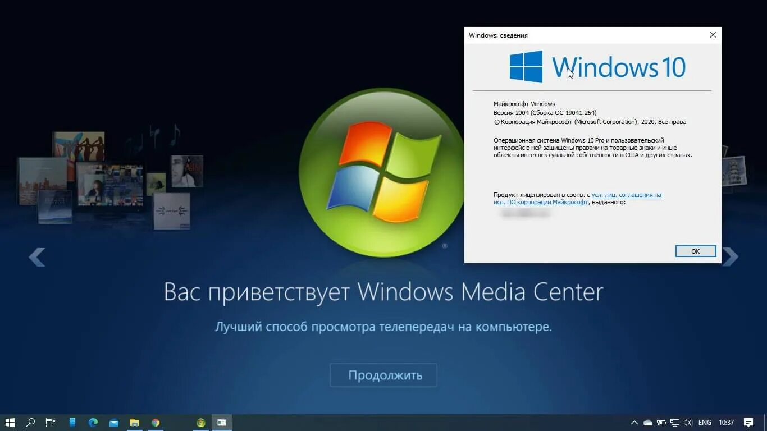
Task: Open Task View
Action: [49, 422]
